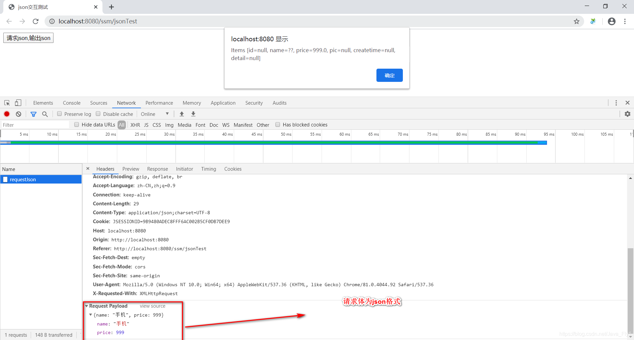The height and width of the screenshot is (340, 634).
Task: Open the Audits tab
Action: [280, 103]
